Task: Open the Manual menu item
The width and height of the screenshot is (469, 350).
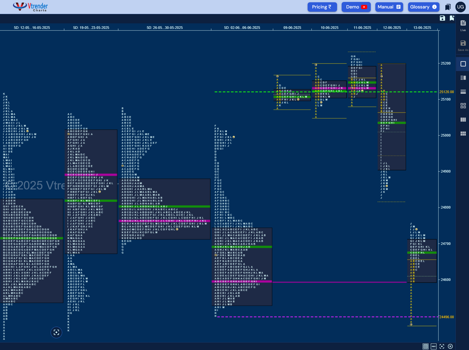Action: [x=389, y=7]
